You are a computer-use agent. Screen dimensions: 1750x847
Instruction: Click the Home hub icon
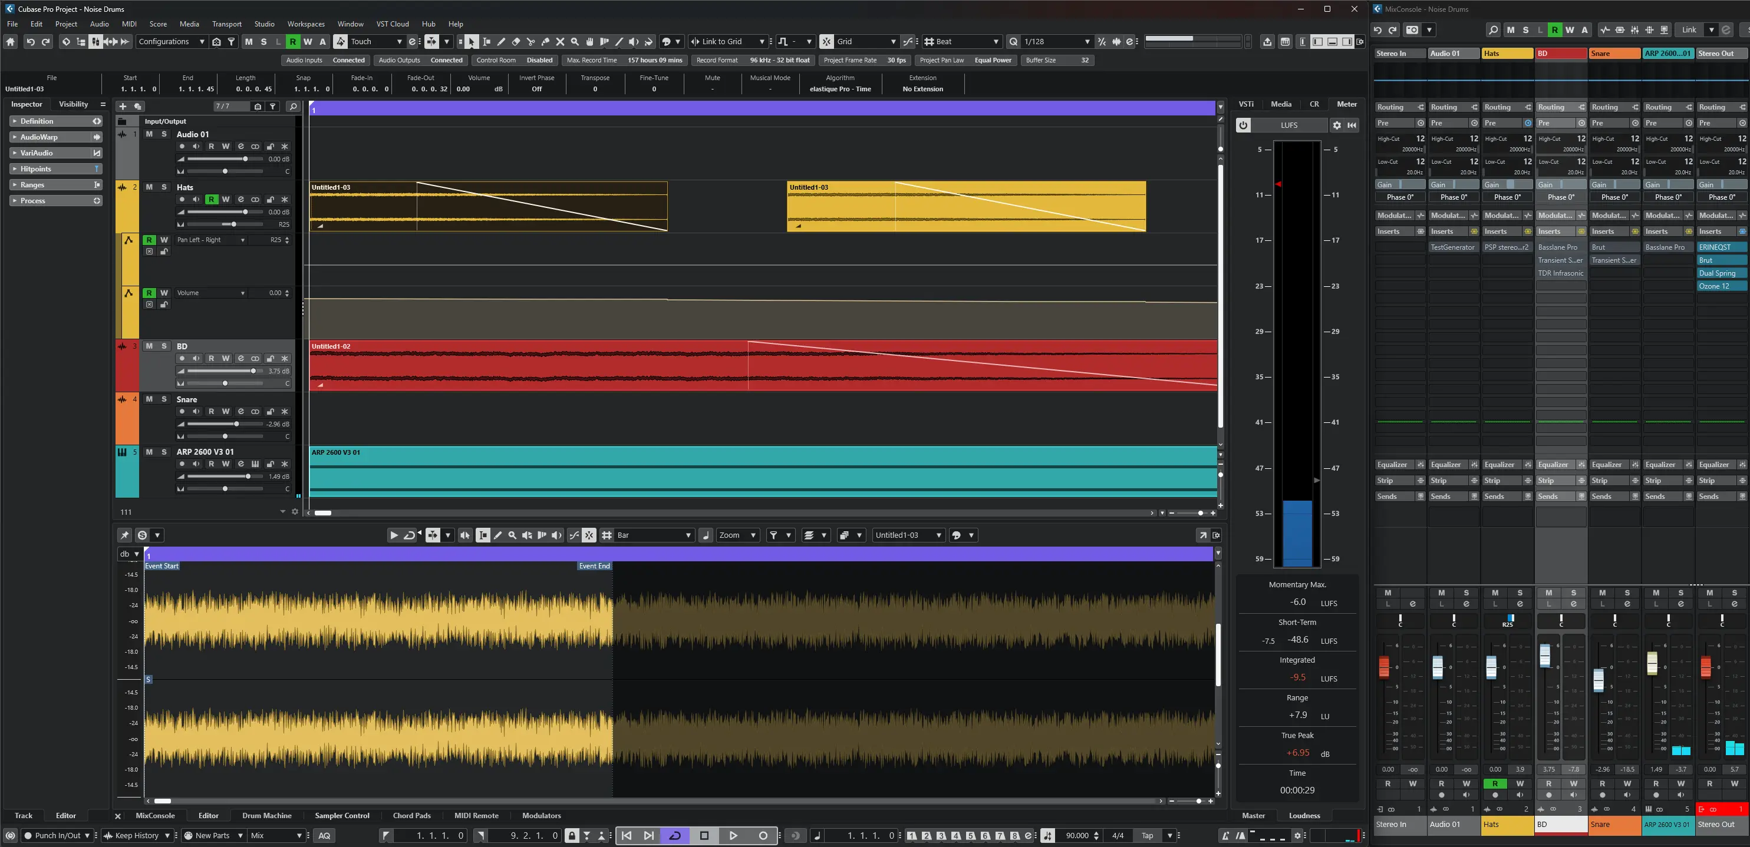pos(10,42)
